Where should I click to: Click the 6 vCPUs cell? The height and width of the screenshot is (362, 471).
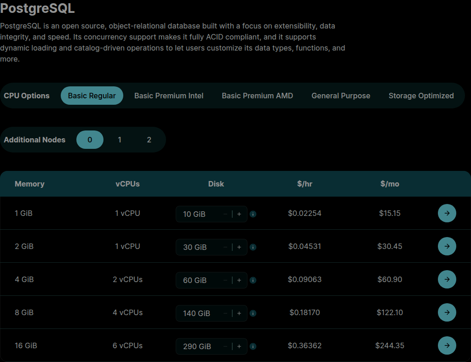128,345
